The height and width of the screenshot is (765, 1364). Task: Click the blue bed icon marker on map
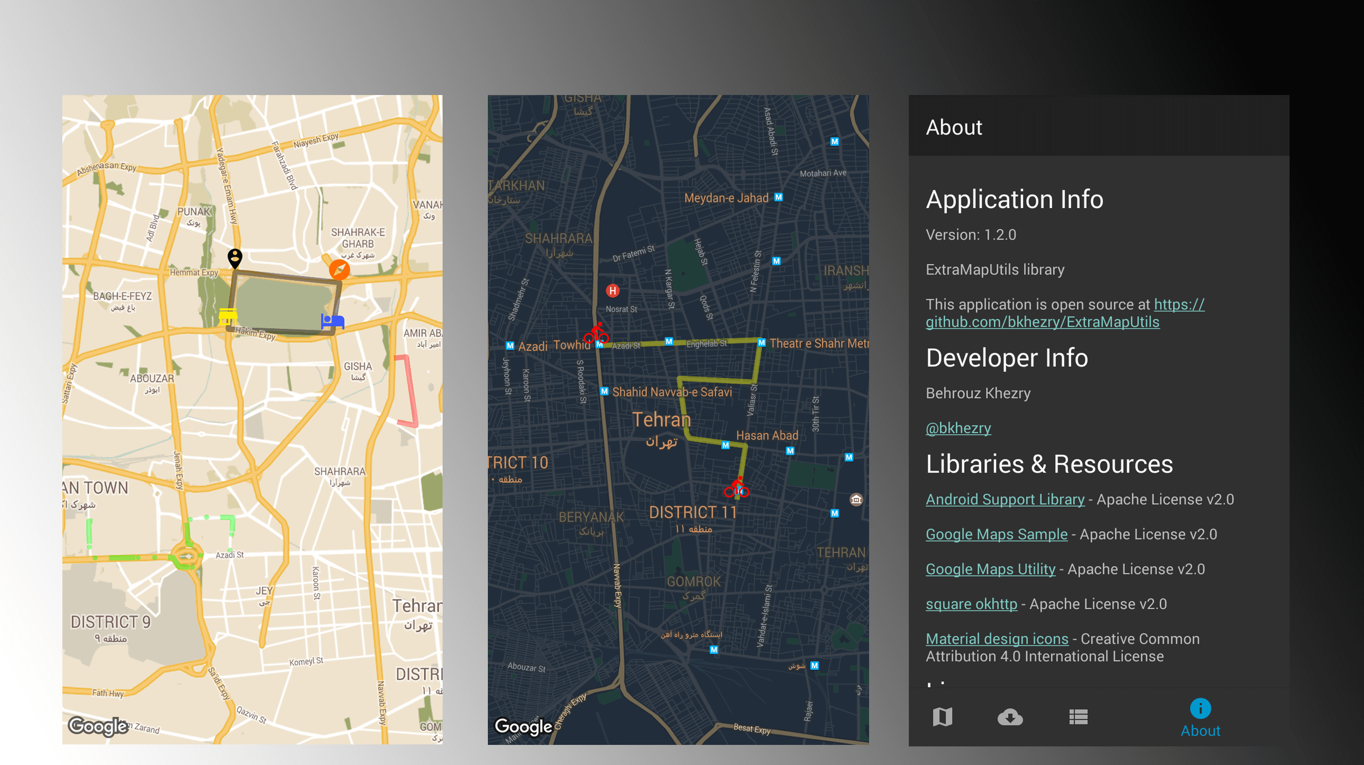point(332,321)
